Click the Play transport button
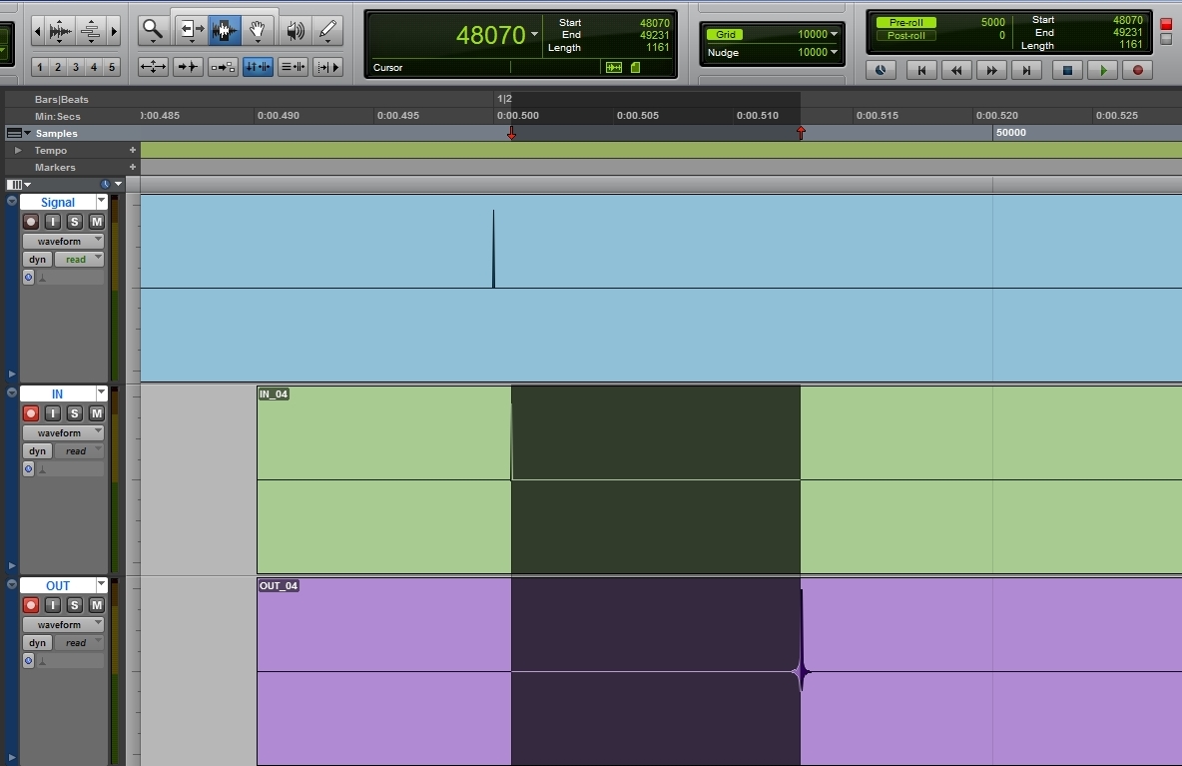Viewport: 1182px width, 766px height. (1102, 70)
